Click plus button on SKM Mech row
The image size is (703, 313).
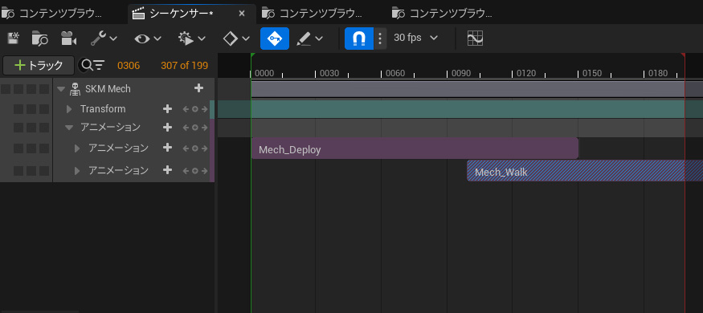click(x=198, y=88)
